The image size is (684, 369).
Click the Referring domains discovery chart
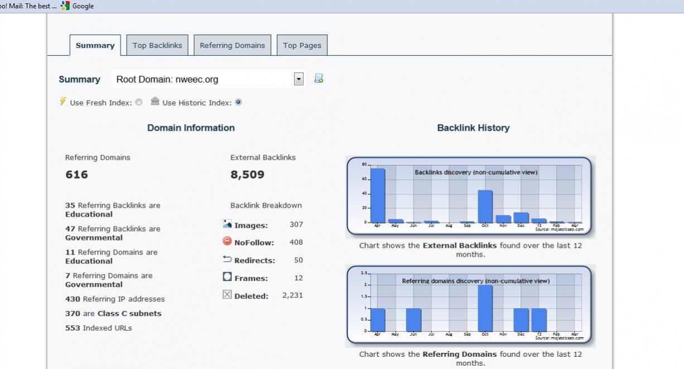pos(469,305)
